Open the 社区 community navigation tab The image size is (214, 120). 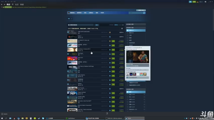pos(17,5)
